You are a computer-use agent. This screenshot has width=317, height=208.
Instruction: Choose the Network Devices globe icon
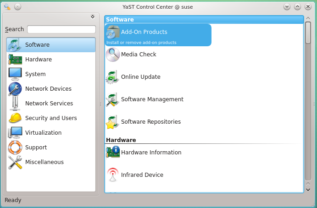pos(15,89)
